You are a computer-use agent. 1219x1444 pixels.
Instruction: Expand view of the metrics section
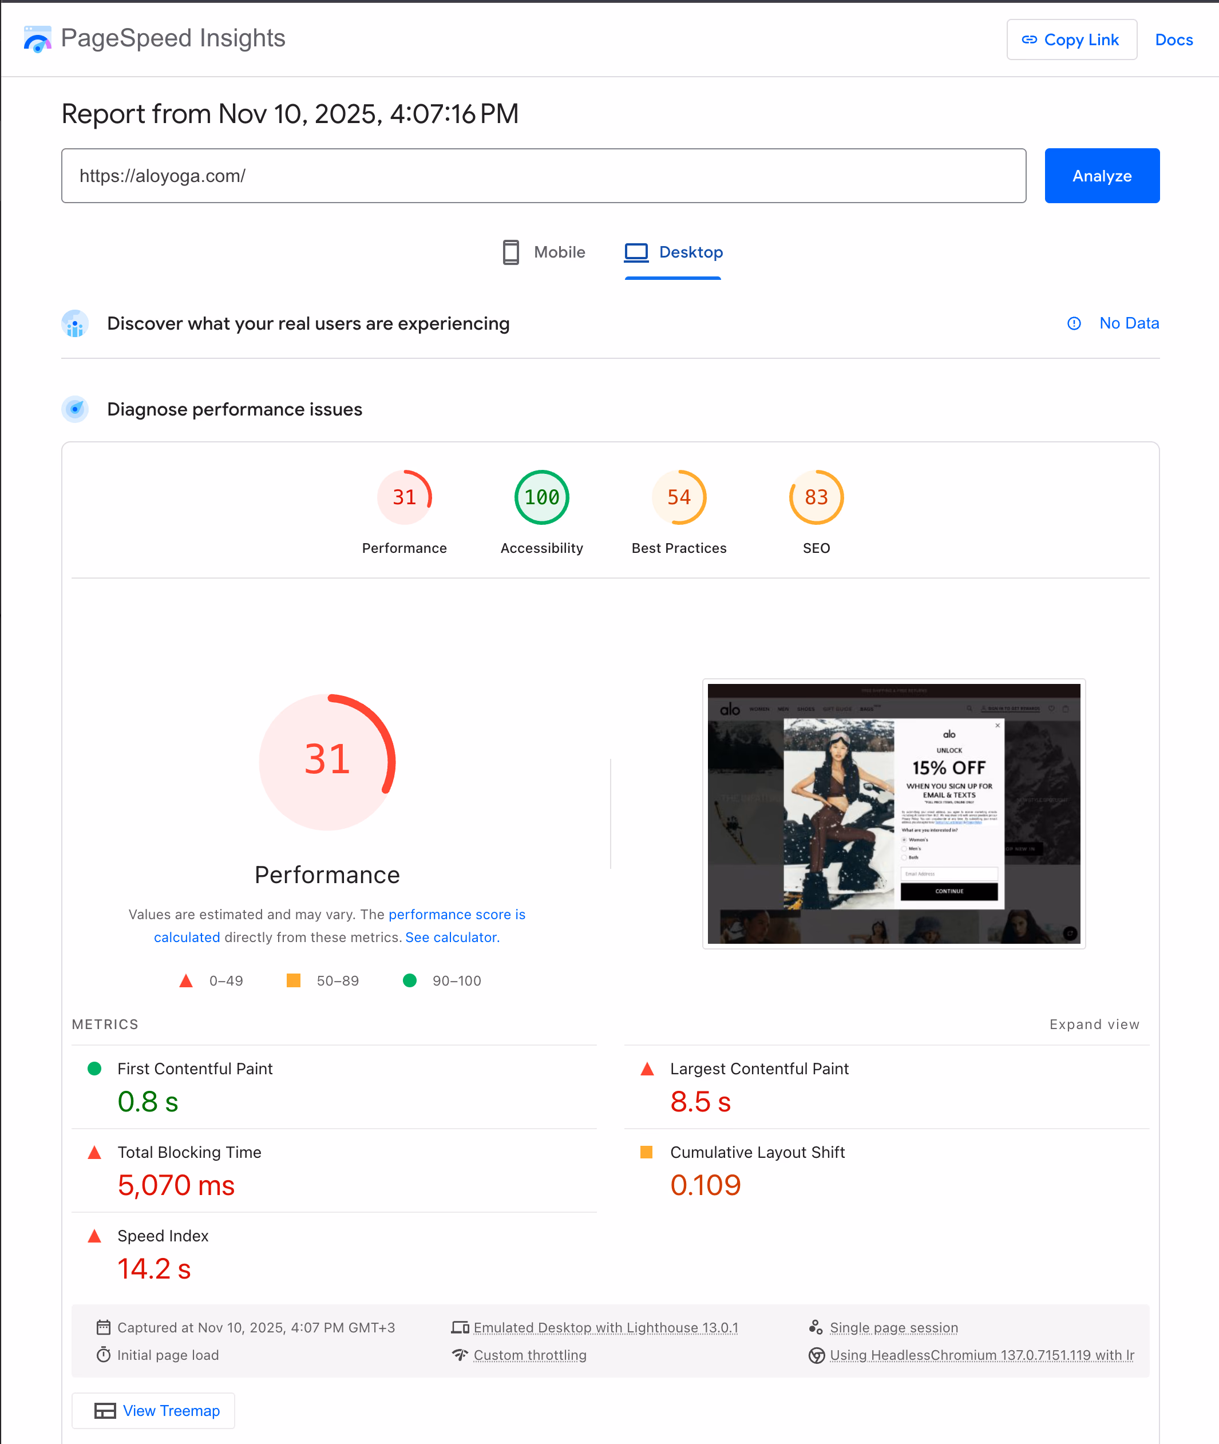1094,1024
